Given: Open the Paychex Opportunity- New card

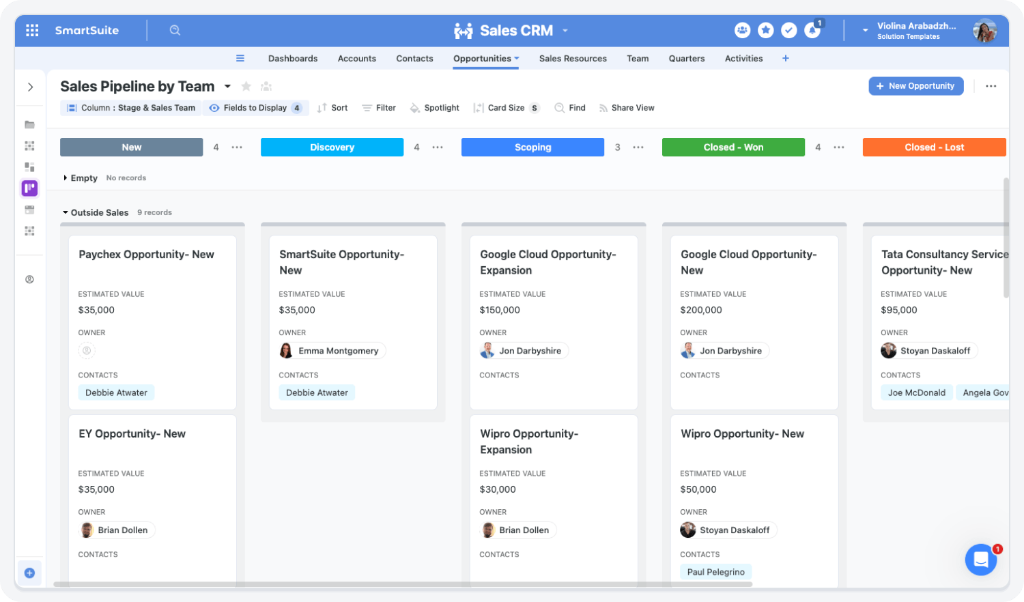Looking at the screenshot, I should pyautogui.click(x=152, y=322).
